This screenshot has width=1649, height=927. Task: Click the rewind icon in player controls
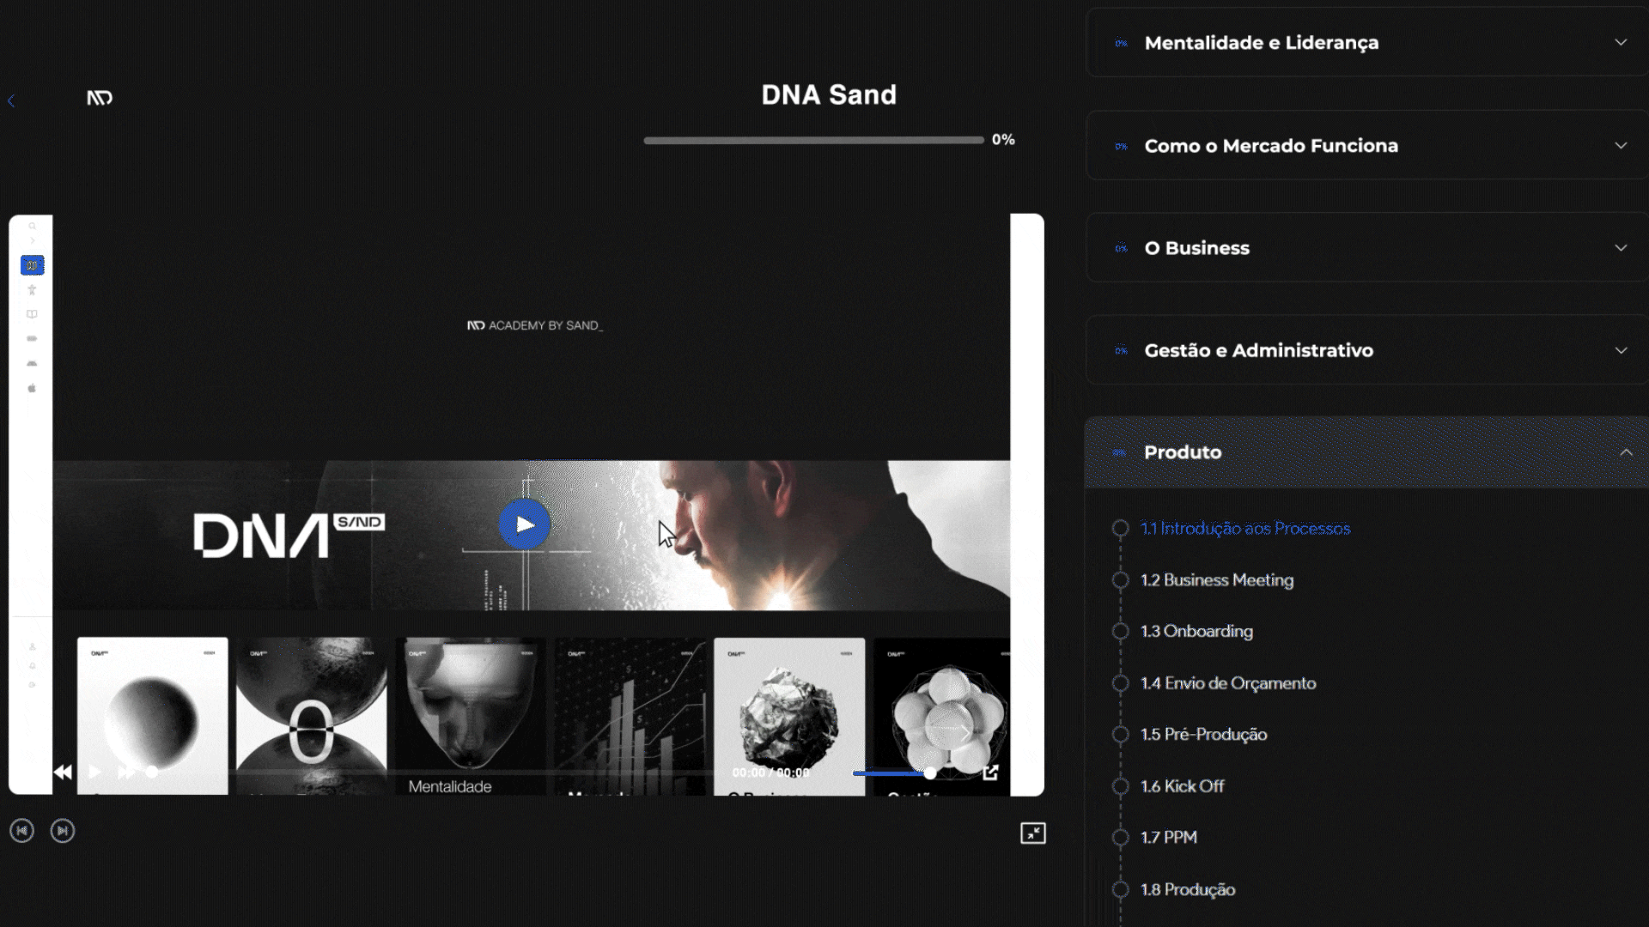63,772
